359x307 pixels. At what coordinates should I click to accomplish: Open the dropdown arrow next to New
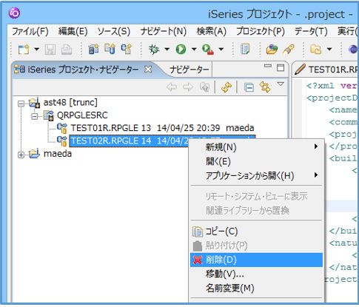36,49
